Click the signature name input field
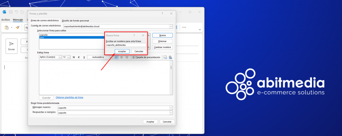The width and height of the screenshot is (342, 136). pyautogui.click(x=126, y=45)
